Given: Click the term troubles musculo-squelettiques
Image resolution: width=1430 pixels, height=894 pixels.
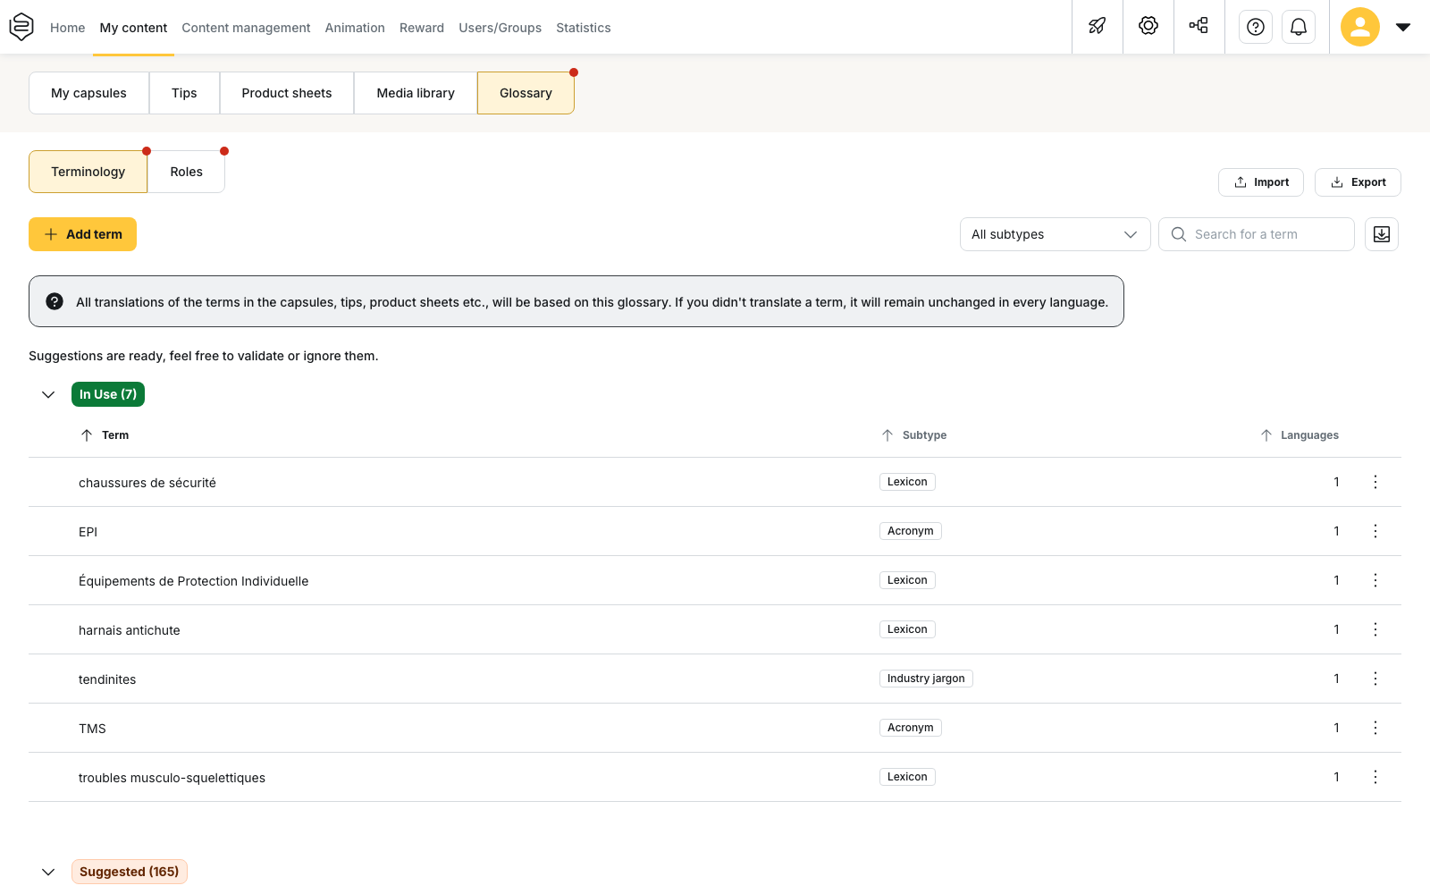Looking at the screenshot, I should click(x=172, y=778).
